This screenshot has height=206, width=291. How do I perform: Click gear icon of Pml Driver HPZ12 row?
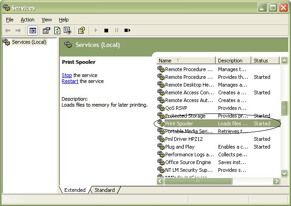161,139
